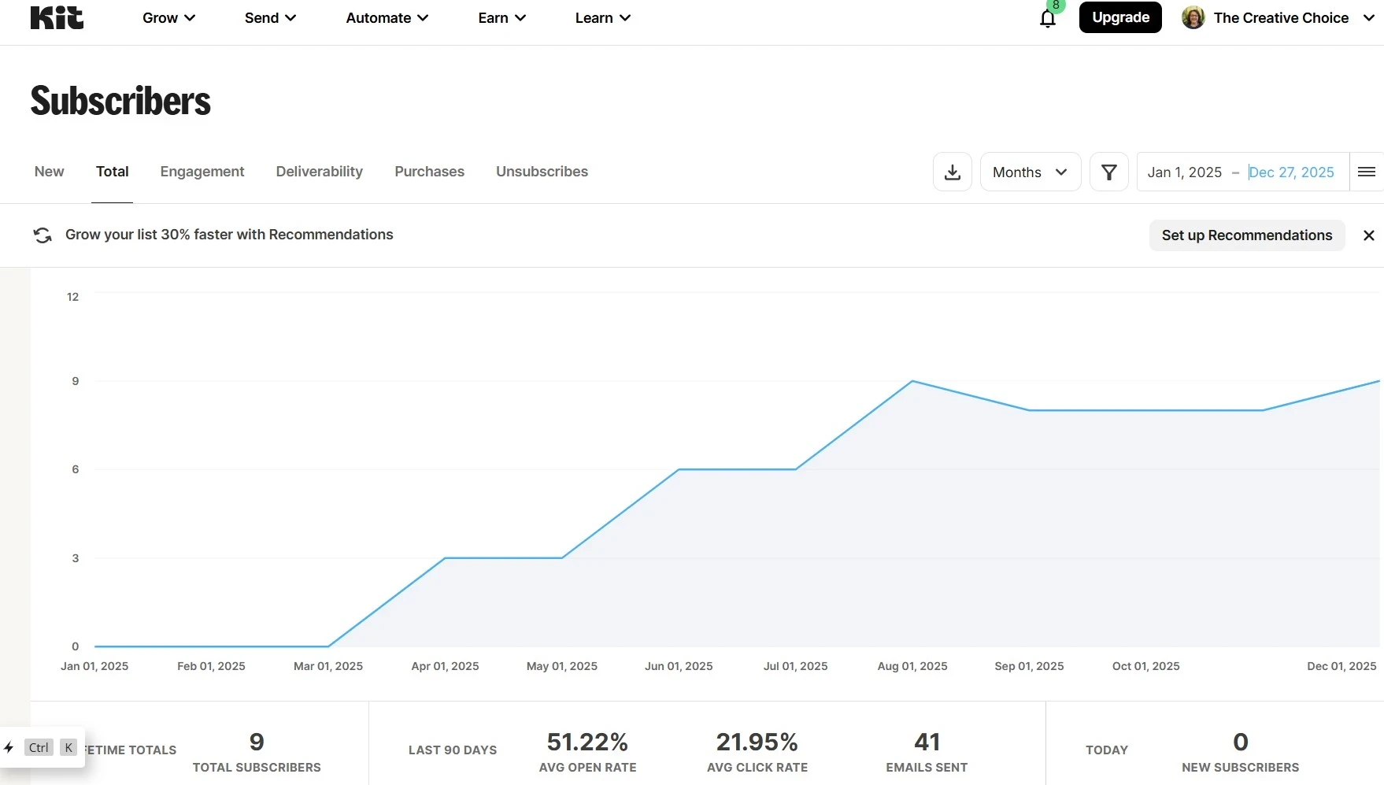
Task: Click the Aug 01 peak on chart
Action: [x=912, y=382]
